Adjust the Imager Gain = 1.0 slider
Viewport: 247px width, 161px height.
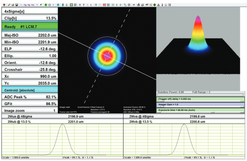pos(201,105)
